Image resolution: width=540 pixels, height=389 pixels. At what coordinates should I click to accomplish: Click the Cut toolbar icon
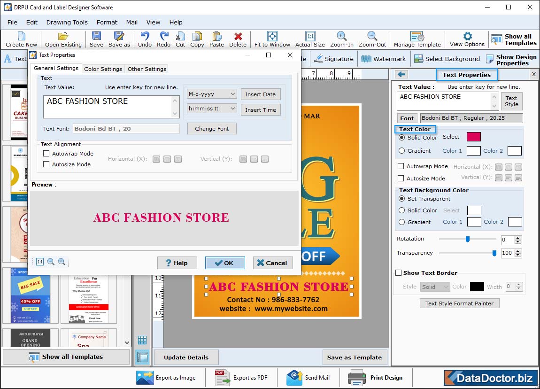click(x=180, y=39)
